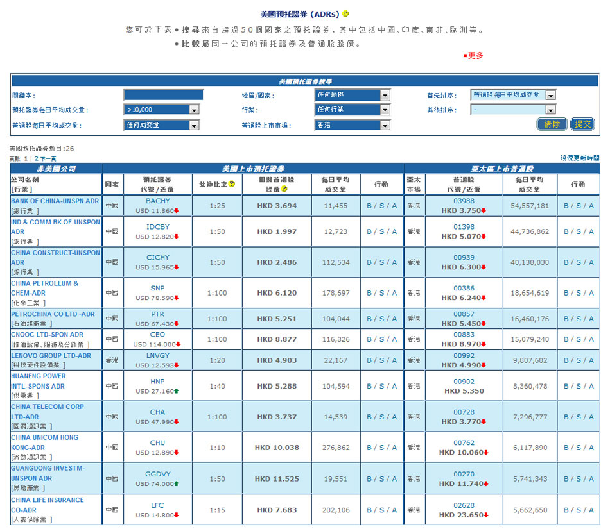Click the BACHY ADR ticker link
The height and width of the screenshot is (529, 610).
coord(157,201)
